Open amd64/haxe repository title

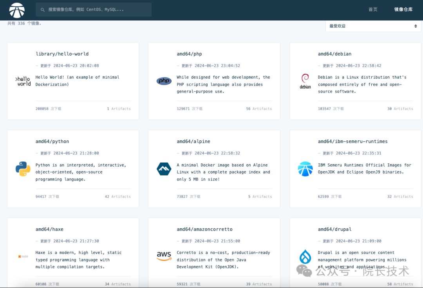click(x=49, y=229)
